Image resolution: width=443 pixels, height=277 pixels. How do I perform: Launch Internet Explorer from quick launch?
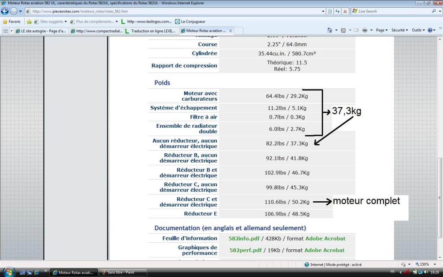[x=36, y=273]
